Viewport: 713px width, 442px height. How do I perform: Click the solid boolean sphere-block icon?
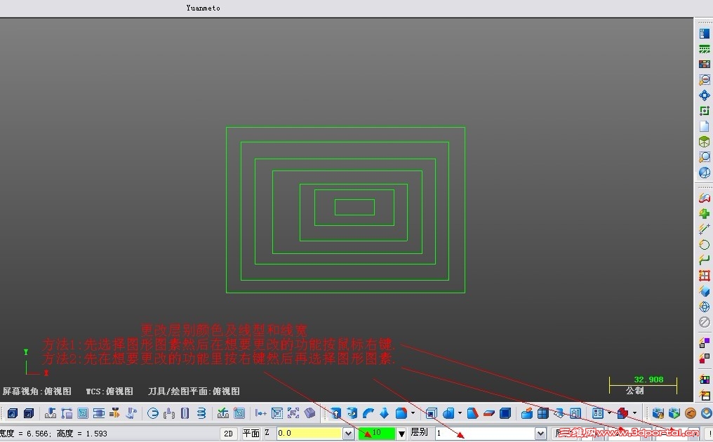click(449, 413)
